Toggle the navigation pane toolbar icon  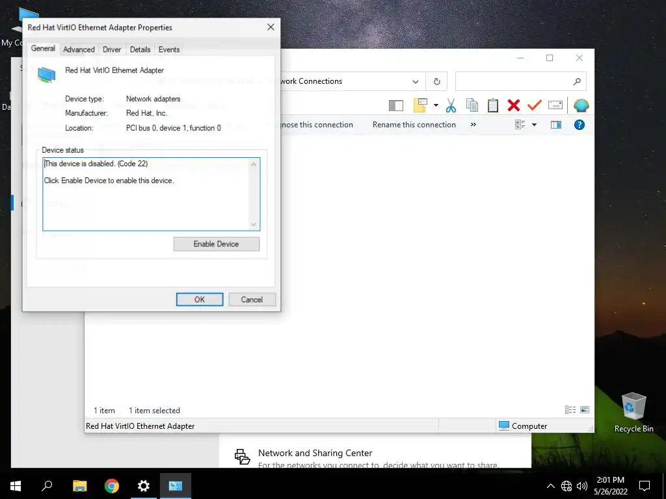point(395,105)
